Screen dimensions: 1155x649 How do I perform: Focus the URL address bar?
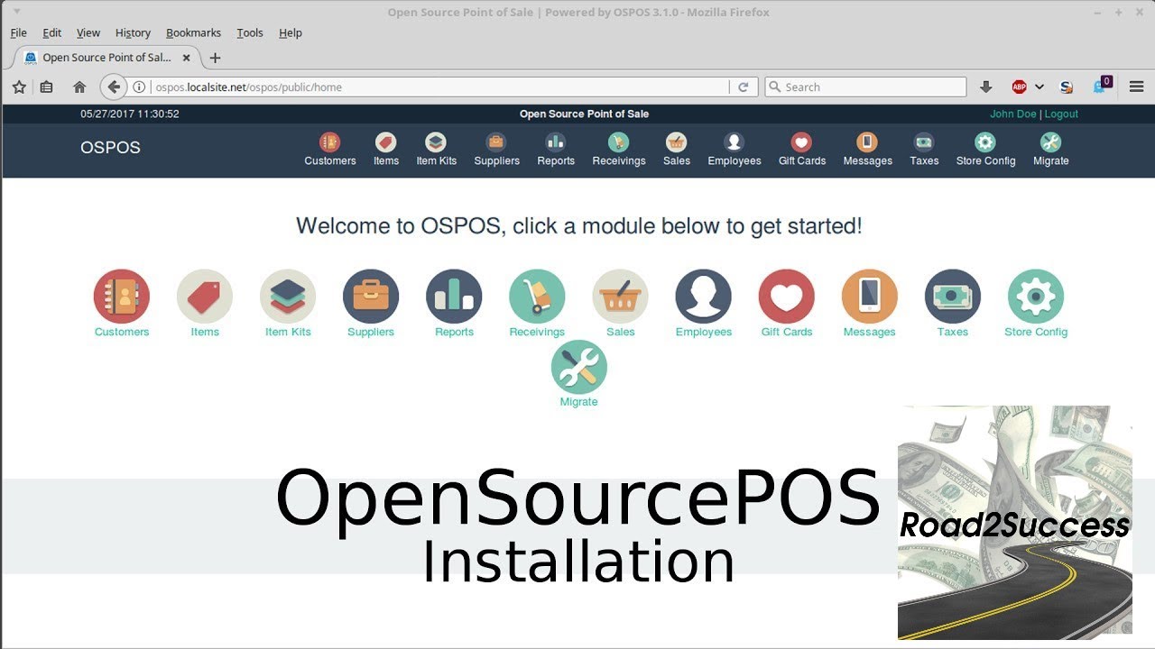(440, 87)
